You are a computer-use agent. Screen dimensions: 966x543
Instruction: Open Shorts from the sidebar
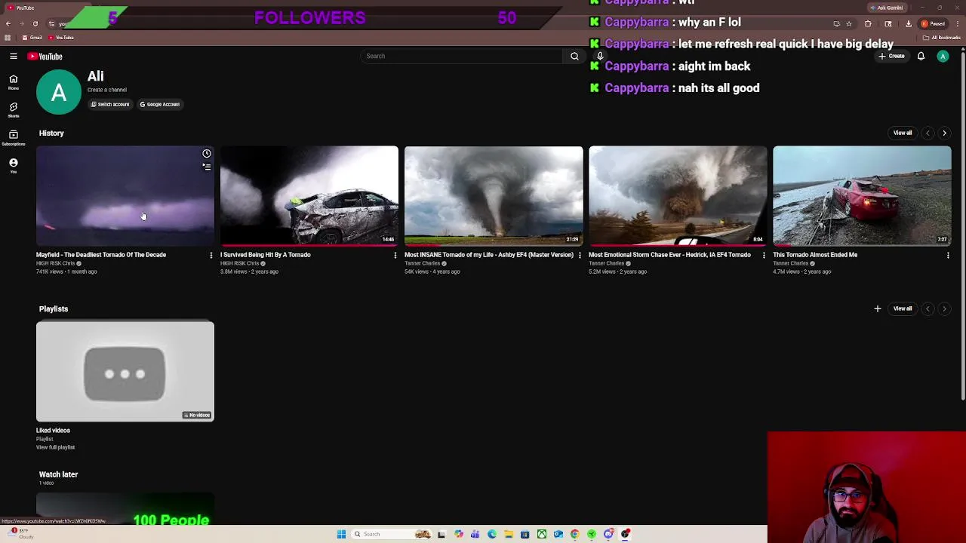(x=14, y=110)
